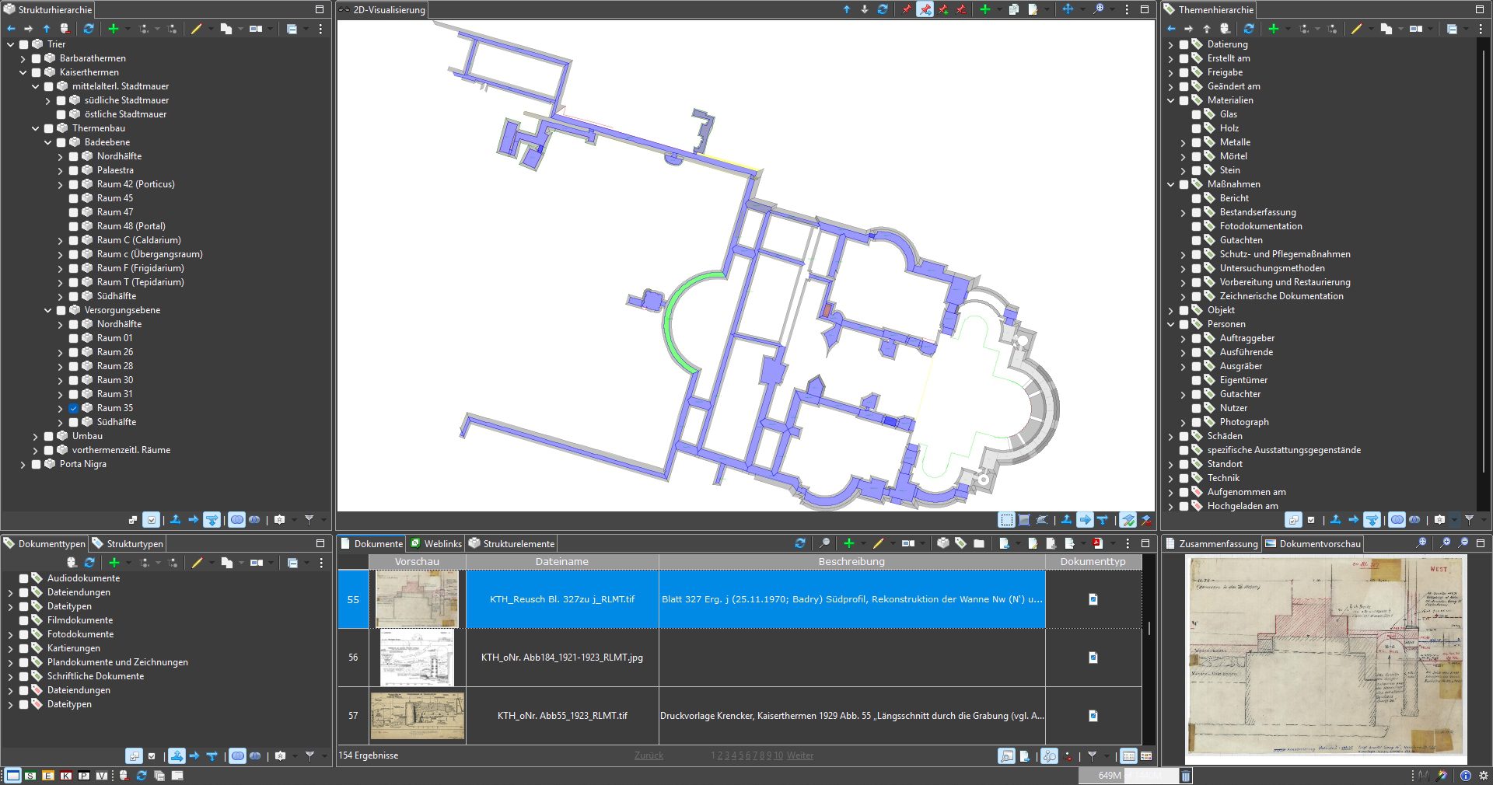Viewport: 1493px width, 785px height.
Task: Expand the Porta Nigra tree node
Action: coord(23,464)
